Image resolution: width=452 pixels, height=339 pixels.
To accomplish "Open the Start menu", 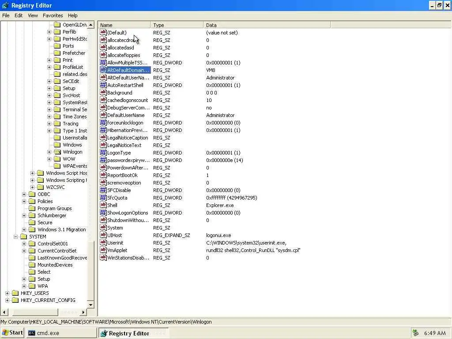I will pyautogui.click(x=12, y=333).
